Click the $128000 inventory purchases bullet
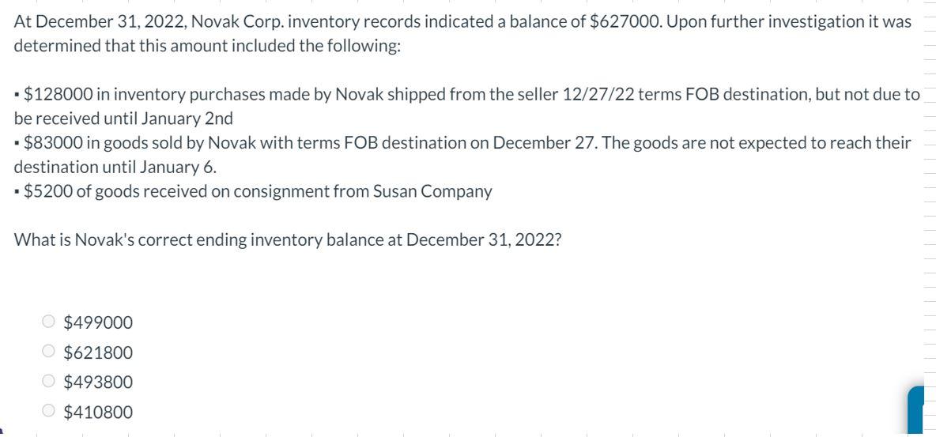Image resolution: width=936 pixels, height=437 pixels. tap(466, 96)
